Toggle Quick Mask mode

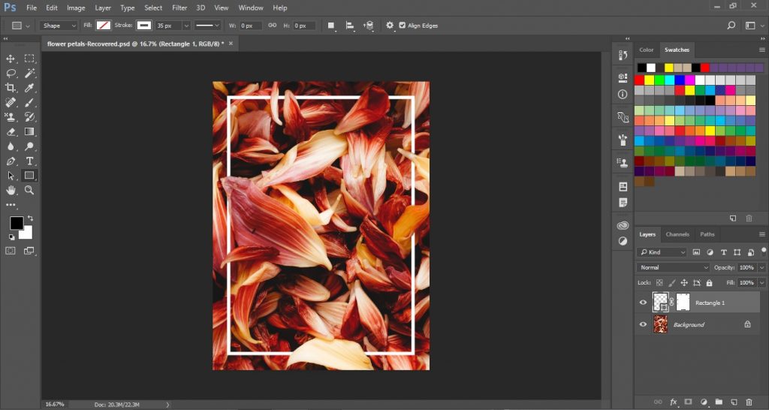click(x=11, y=251)
